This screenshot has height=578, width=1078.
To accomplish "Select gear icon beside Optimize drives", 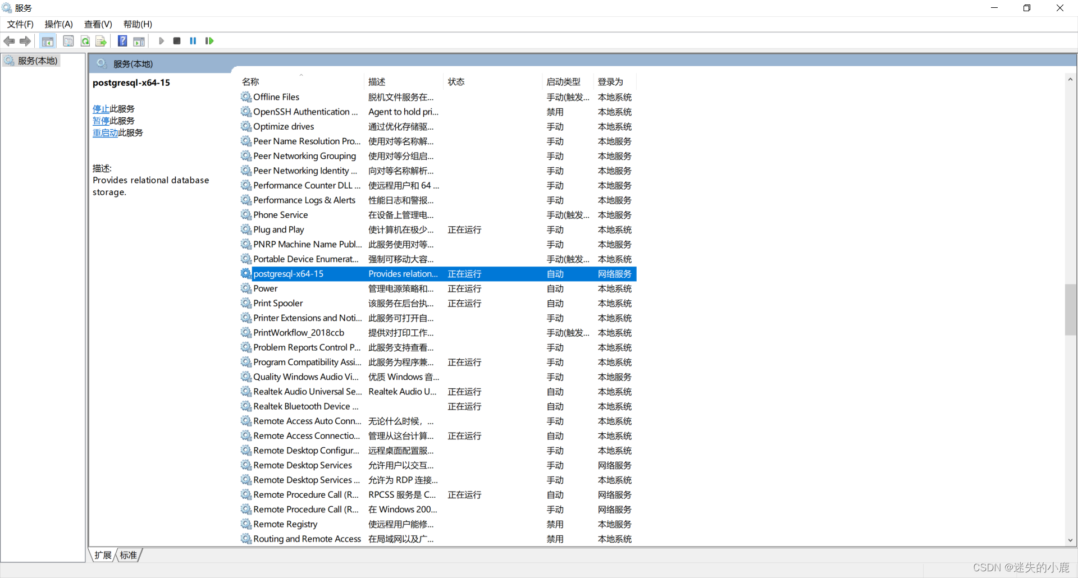I will (246, 126).
